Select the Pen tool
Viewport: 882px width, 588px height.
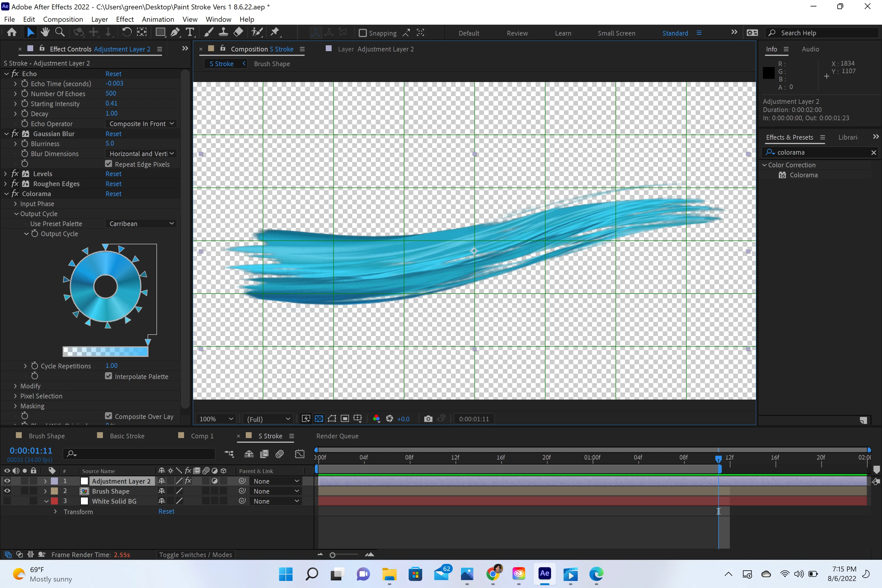pos(175,33)
